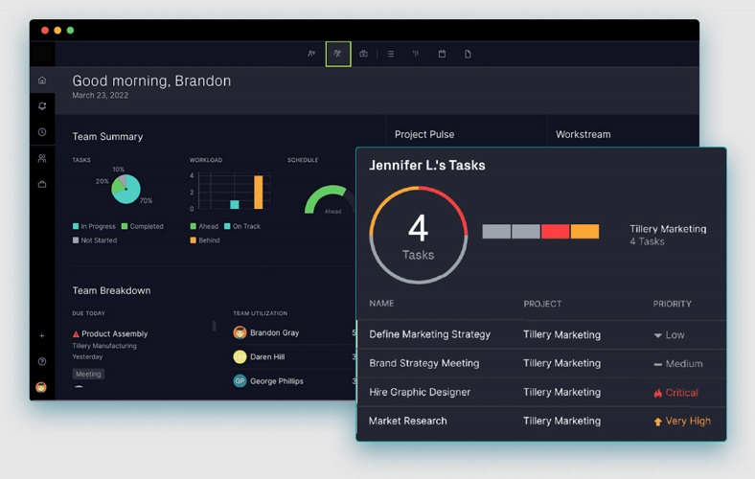The image size is (755, 479).
Task: Click the clock icon in sidebar
Action: click(x=42, y=132)
